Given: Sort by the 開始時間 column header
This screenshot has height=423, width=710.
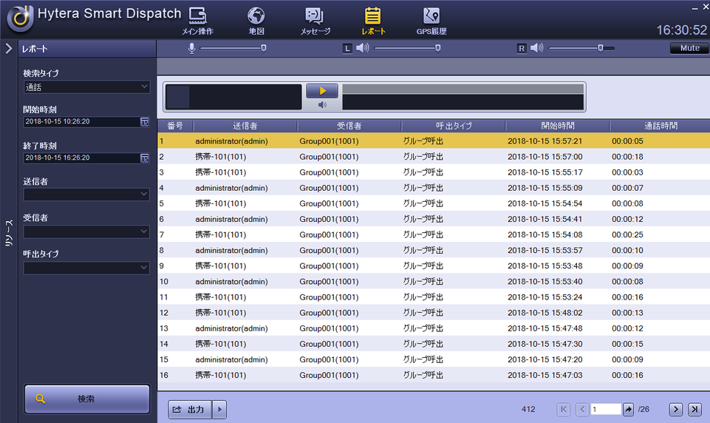Looking at the screenshot, I should (557, 126).
